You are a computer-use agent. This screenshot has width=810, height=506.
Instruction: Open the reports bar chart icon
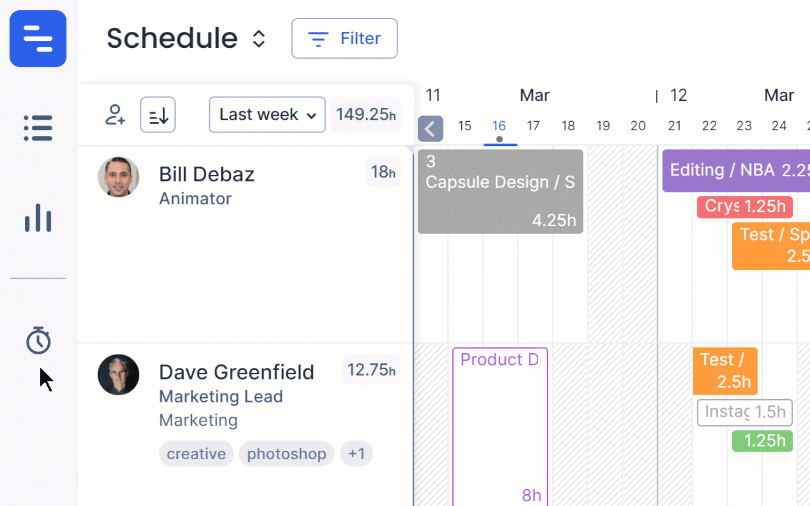(38, 218)
